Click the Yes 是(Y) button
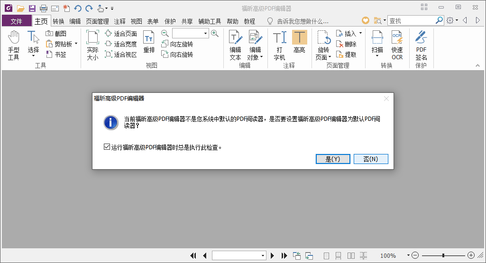 click(333, 159)
